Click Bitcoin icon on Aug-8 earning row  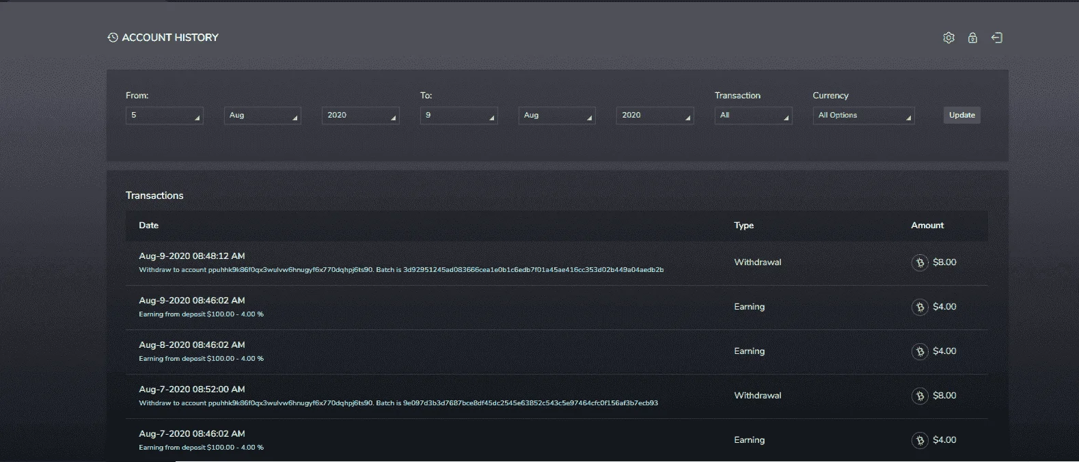point(920,351)
